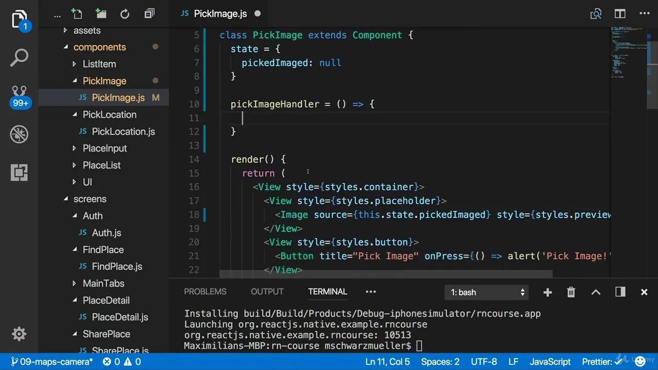Expand the ListItem folder
658x370 pixels.
(x=75, y=64)
